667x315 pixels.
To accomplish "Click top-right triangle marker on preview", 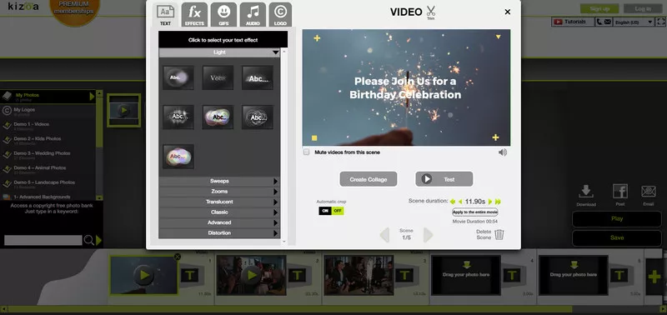I will tap(498, 37).
